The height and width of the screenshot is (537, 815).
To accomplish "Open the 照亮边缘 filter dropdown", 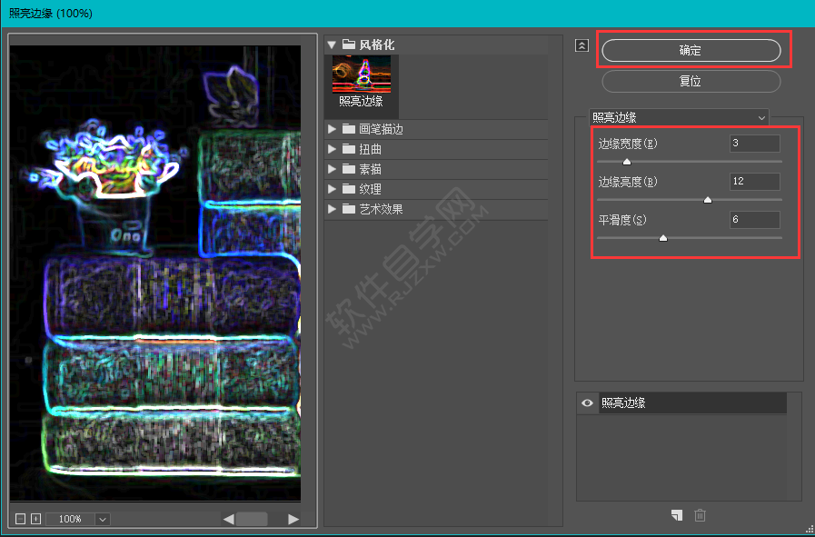I will point(679,118).
